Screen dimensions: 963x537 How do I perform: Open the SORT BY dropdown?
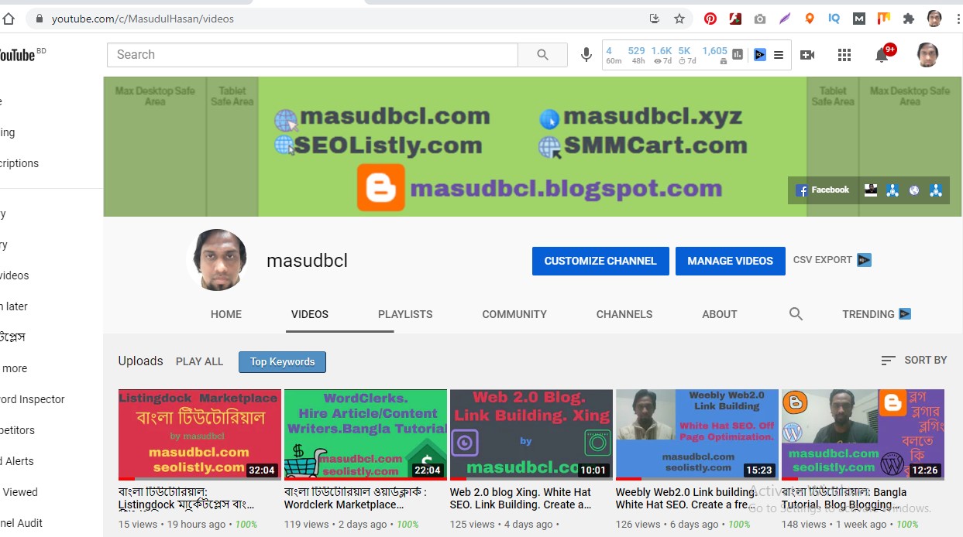(914, 360)
